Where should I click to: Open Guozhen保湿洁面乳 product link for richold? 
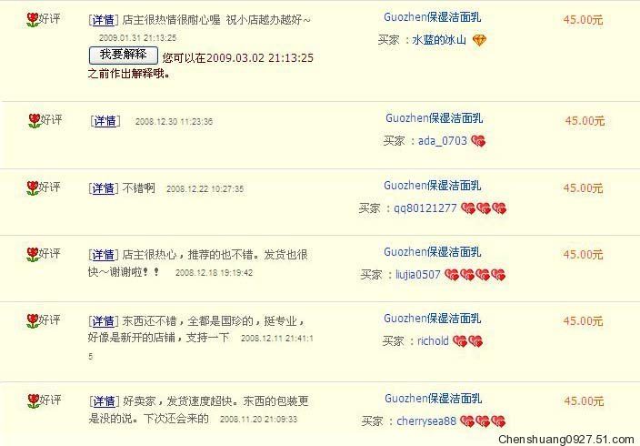pyautogui.click(x=432, y=319)
